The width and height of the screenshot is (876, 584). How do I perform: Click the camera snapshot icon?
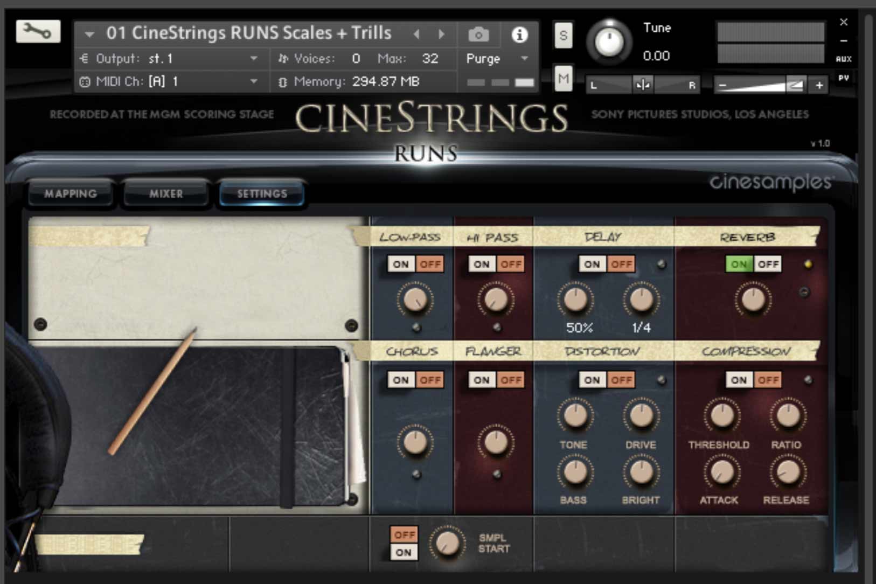(x=478, y=33)
